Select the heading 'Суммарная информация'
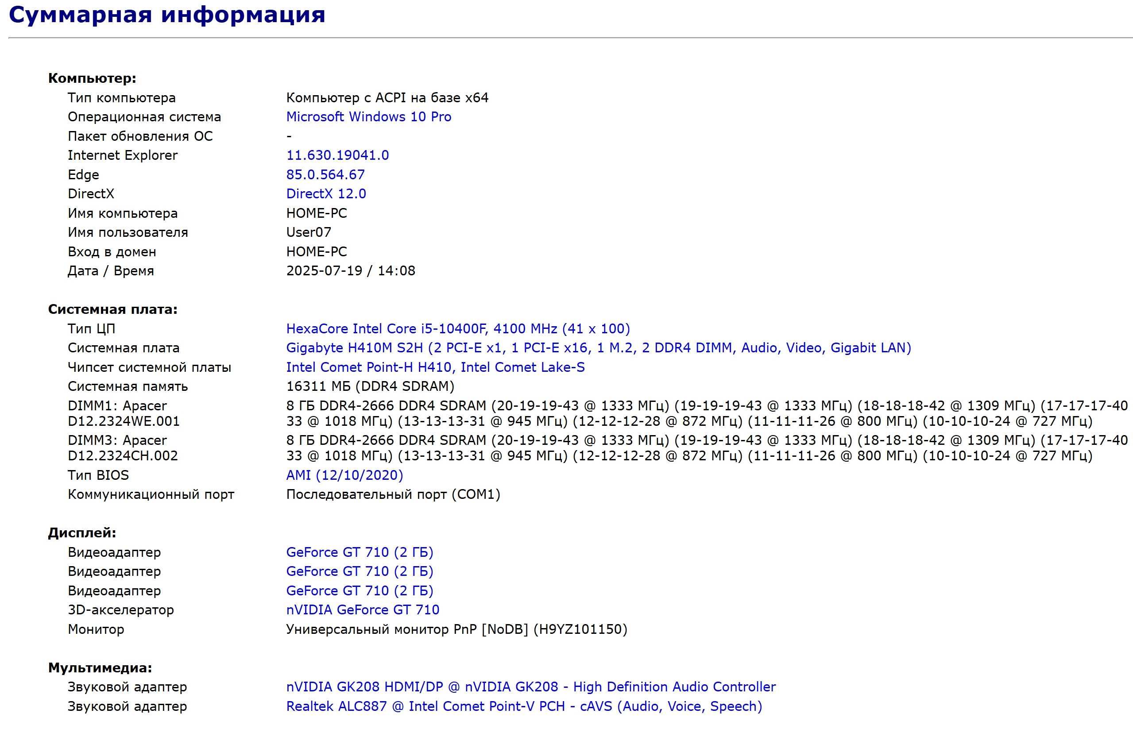1133x729 pixels. (167, 15)
